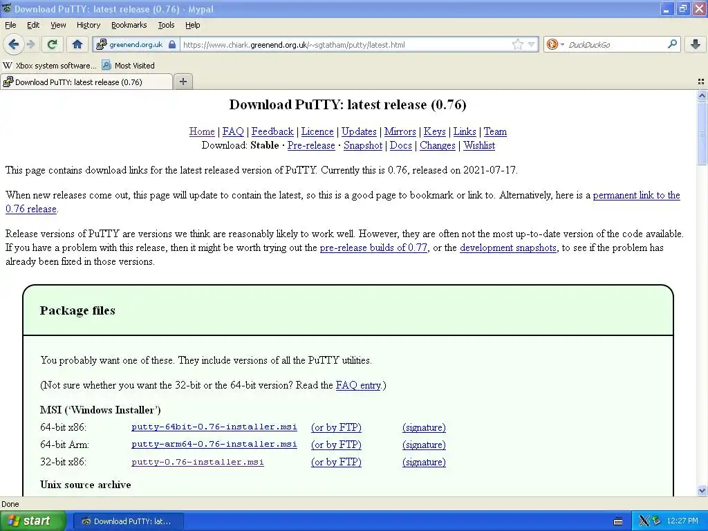
Task: Follow the Home link
Action: (202, 131)
